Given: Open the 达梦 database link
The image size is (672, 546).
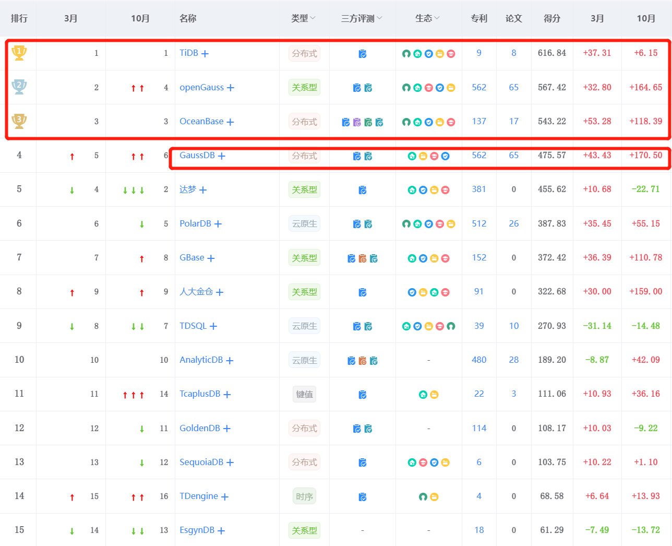Looking at the screenshot, I should [188, 189].
